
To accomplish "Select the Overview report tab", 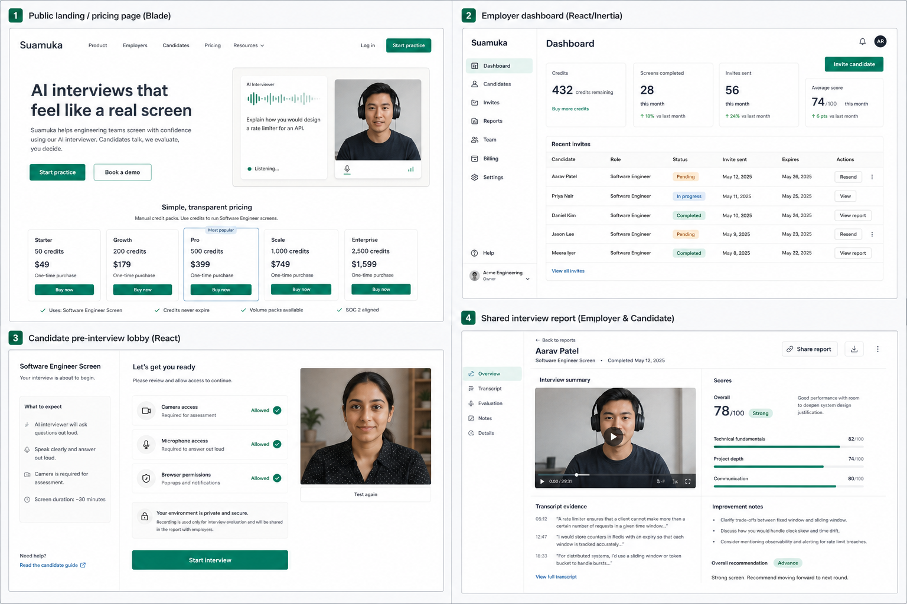I will (x=492, y=373).
